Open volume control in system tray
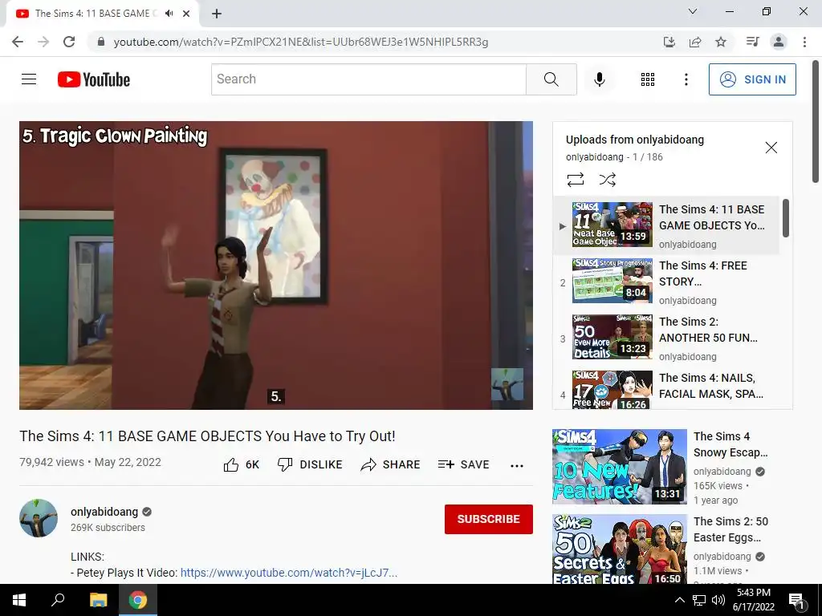The width and height of the screenshot is (822, 616). (718, 600)
